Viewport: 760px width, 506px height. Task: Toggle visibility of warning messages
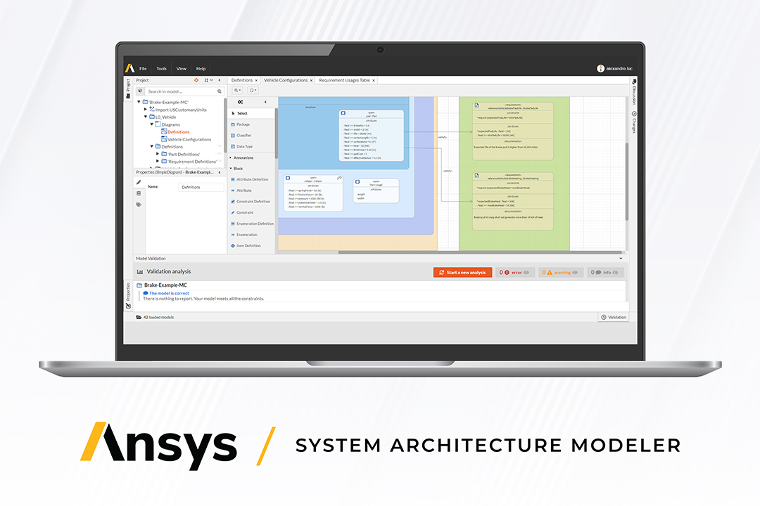pos(575,272)
